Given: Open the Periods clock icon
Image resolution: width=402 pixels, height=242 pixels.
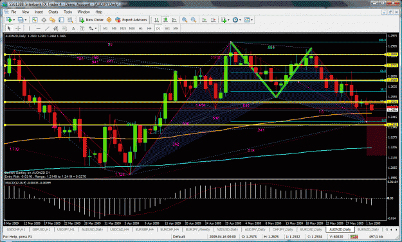Looking at the screenshot, I should click(x=235, y=20).
